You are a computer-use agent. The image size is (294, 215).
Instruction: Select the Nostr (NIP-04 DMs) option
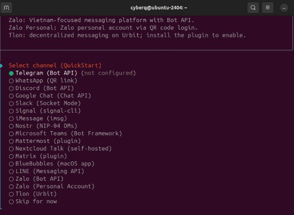click(x=11, y=126)
